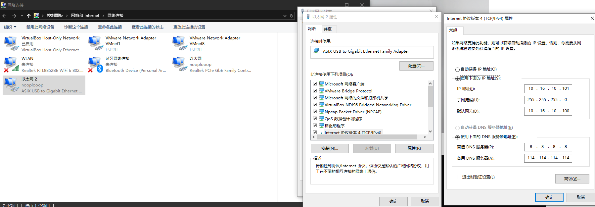
Task: Click the Back arrow in Explorer
Action: [x=4, y=16]
